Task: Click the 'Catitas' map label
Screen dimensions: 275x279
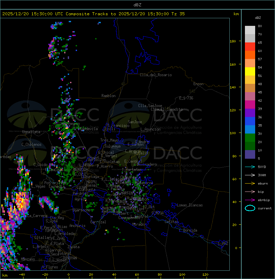Action: point(172,222)
